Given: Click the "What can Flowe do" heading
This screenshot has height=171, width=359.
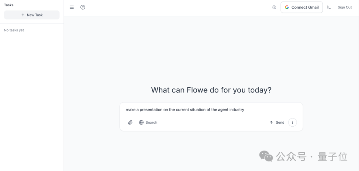Looking at the screenshot, I should tap(211, 90).
